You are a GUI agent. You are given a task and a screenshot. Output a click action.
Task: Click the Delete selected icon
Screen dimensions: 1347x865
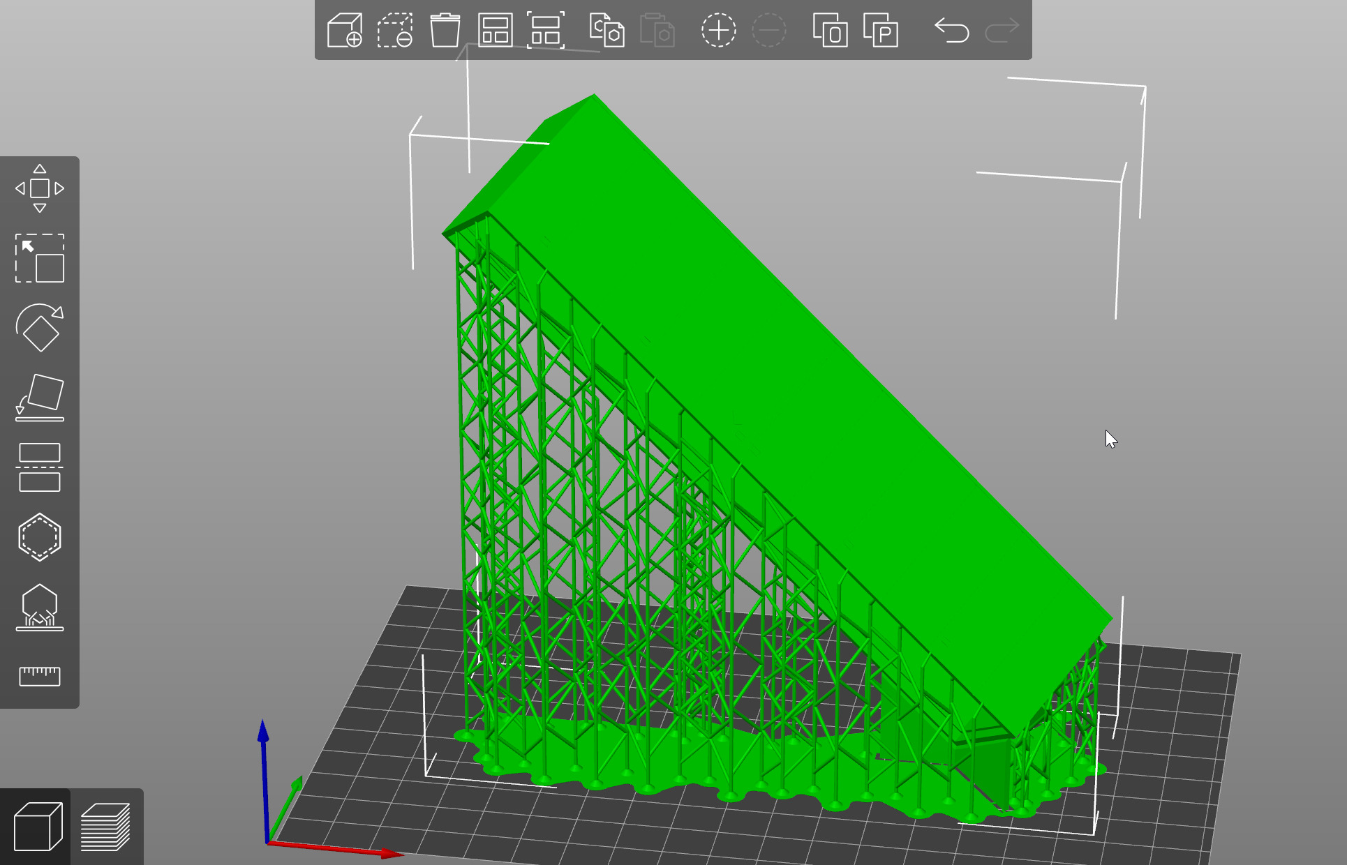pyautogui.click(x=395, y=30)
